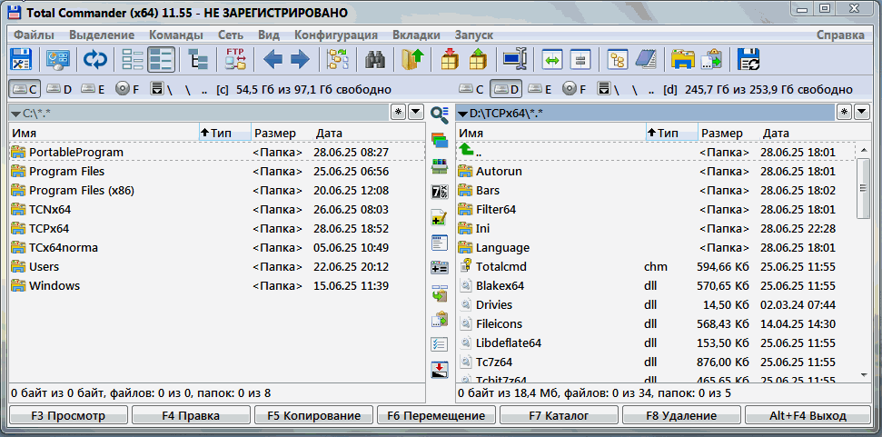Pack files using the red arrow box icon
The height and width of the screenshot is (437, 882).
[x=450, y=60]
